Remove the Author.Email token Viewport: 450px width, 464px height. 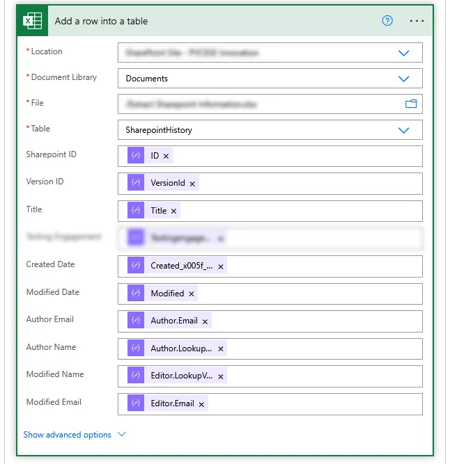coord(205,321)
